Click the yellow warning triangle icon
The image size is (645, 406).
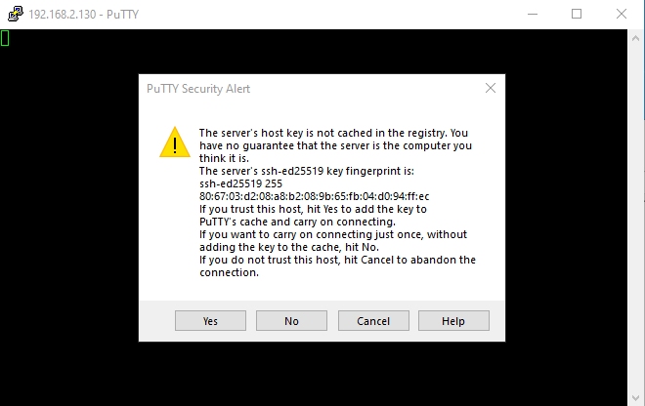[x=175, y=142]
